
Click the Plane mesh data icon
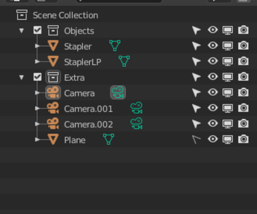[108, 139]
